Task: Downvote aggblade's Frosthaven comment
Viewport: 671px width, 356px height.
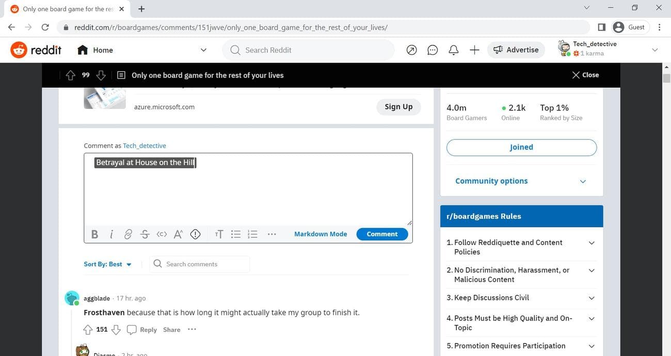Action: click(116, 330)
